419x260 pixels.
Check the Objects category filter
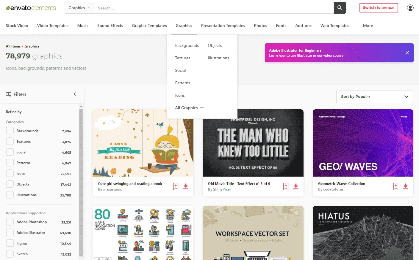10,184
